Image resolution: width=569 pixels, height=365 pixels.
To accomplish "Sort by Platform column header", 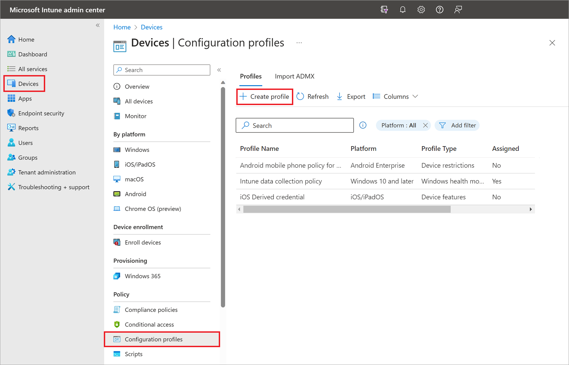I will click(x=363, y=149).
